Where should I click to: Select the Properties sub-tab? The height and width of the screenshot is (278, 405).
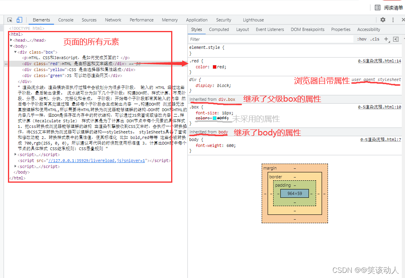click(x=341, y=29)
